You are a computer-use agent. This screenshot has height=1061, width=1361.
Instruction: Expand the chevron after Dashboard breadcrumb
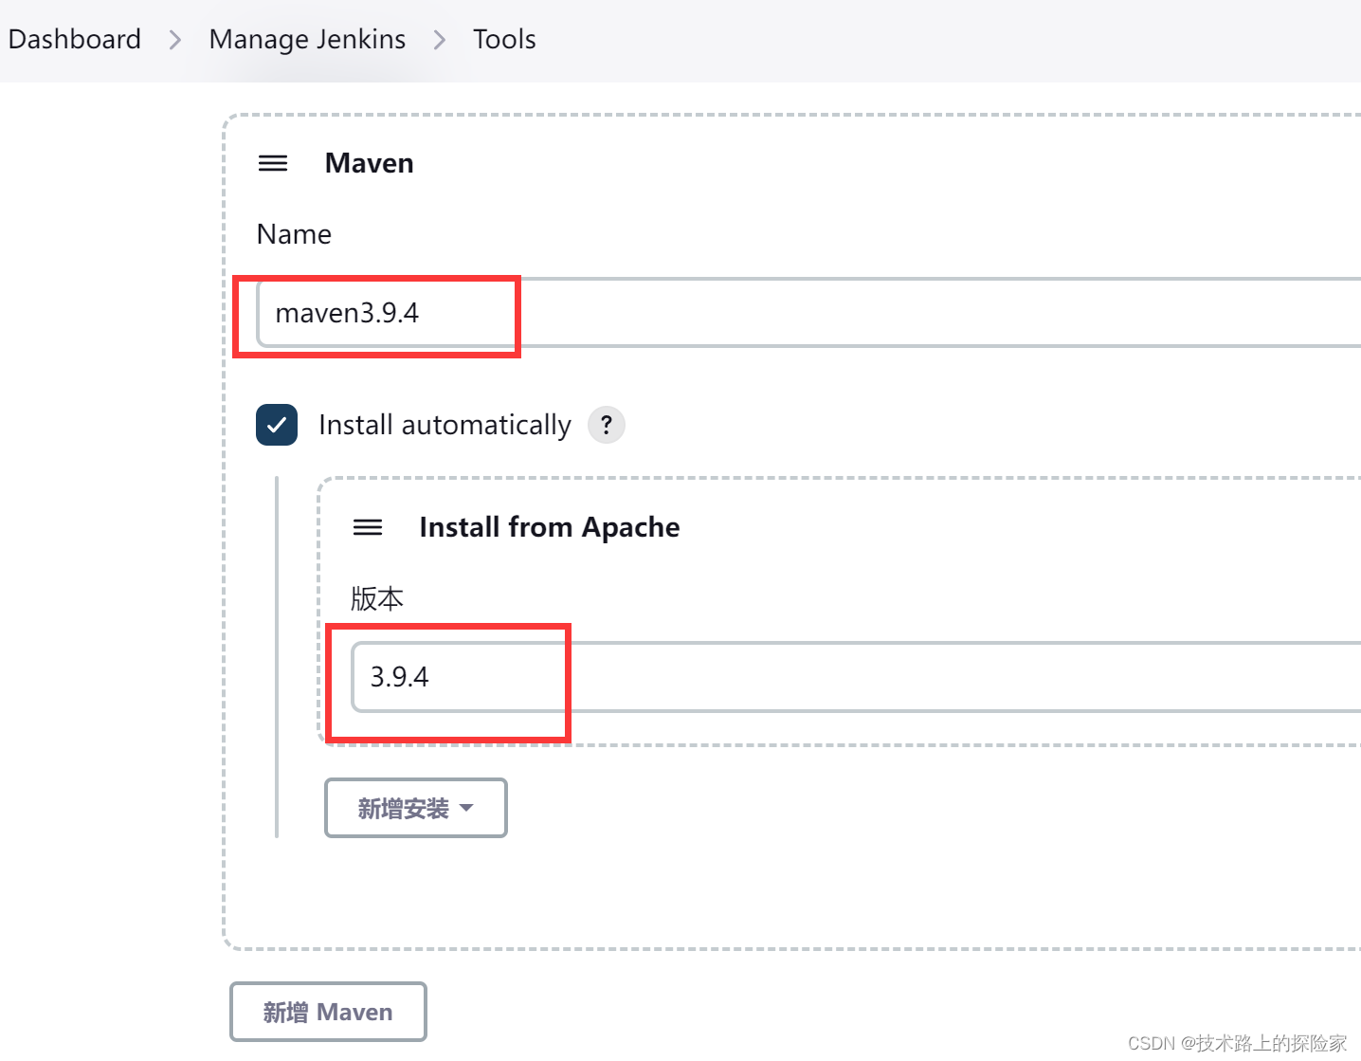click(175, 40)
